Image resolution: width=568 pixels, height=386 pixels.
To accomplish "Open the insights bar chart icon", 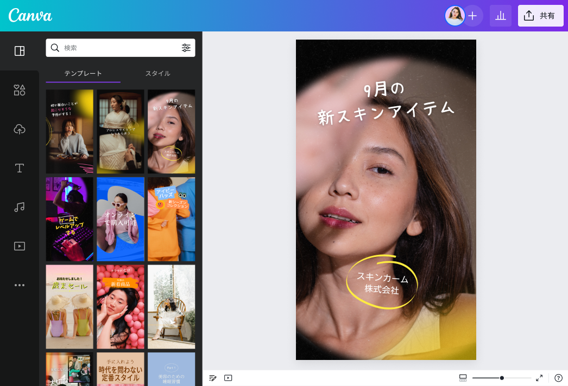I will click(500, 16).
